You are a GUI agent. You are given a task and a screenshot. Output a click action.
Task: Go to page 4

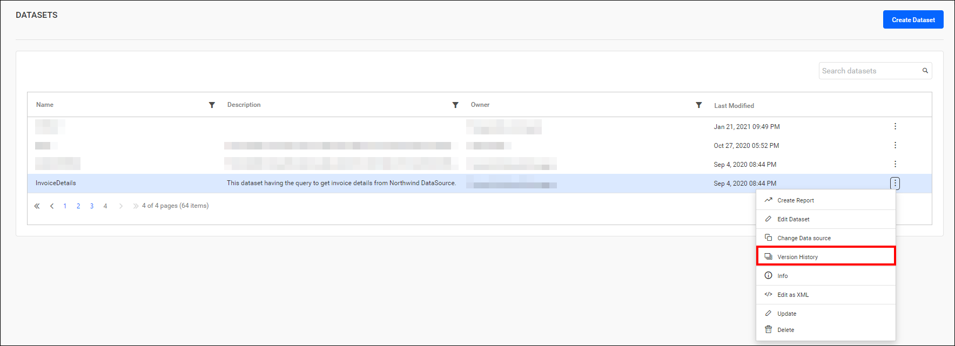(x=105, y=206)
